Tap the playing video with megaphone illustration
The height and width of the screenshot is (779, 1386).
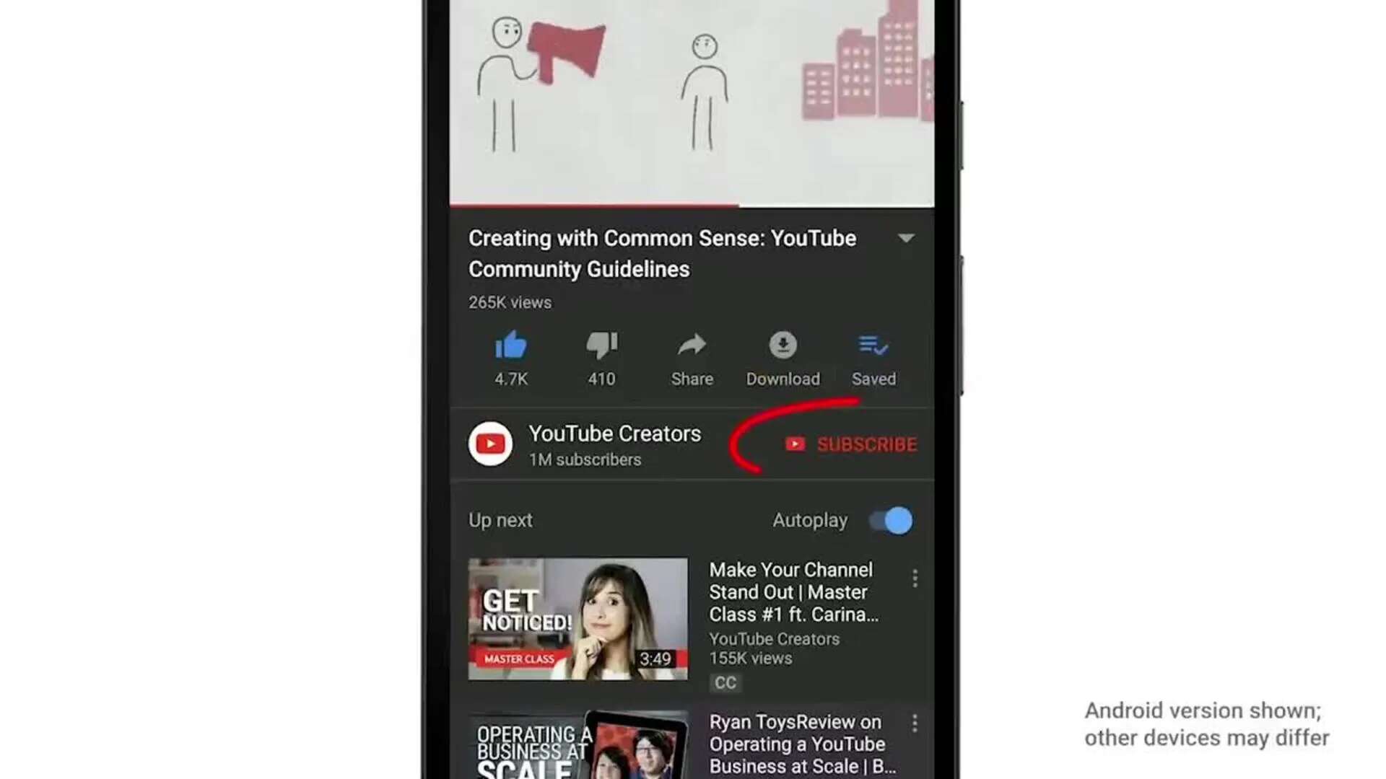pos(692,102)
